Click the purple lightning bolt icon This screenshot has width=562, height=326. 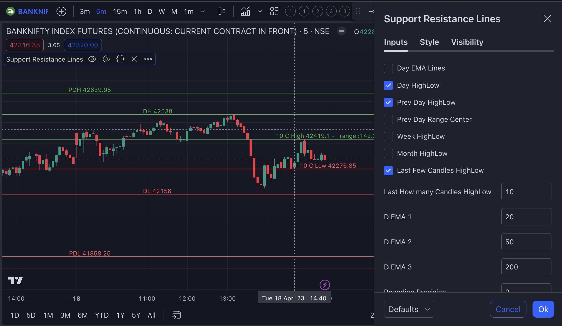pyautogui.click(x=325, y=285)
